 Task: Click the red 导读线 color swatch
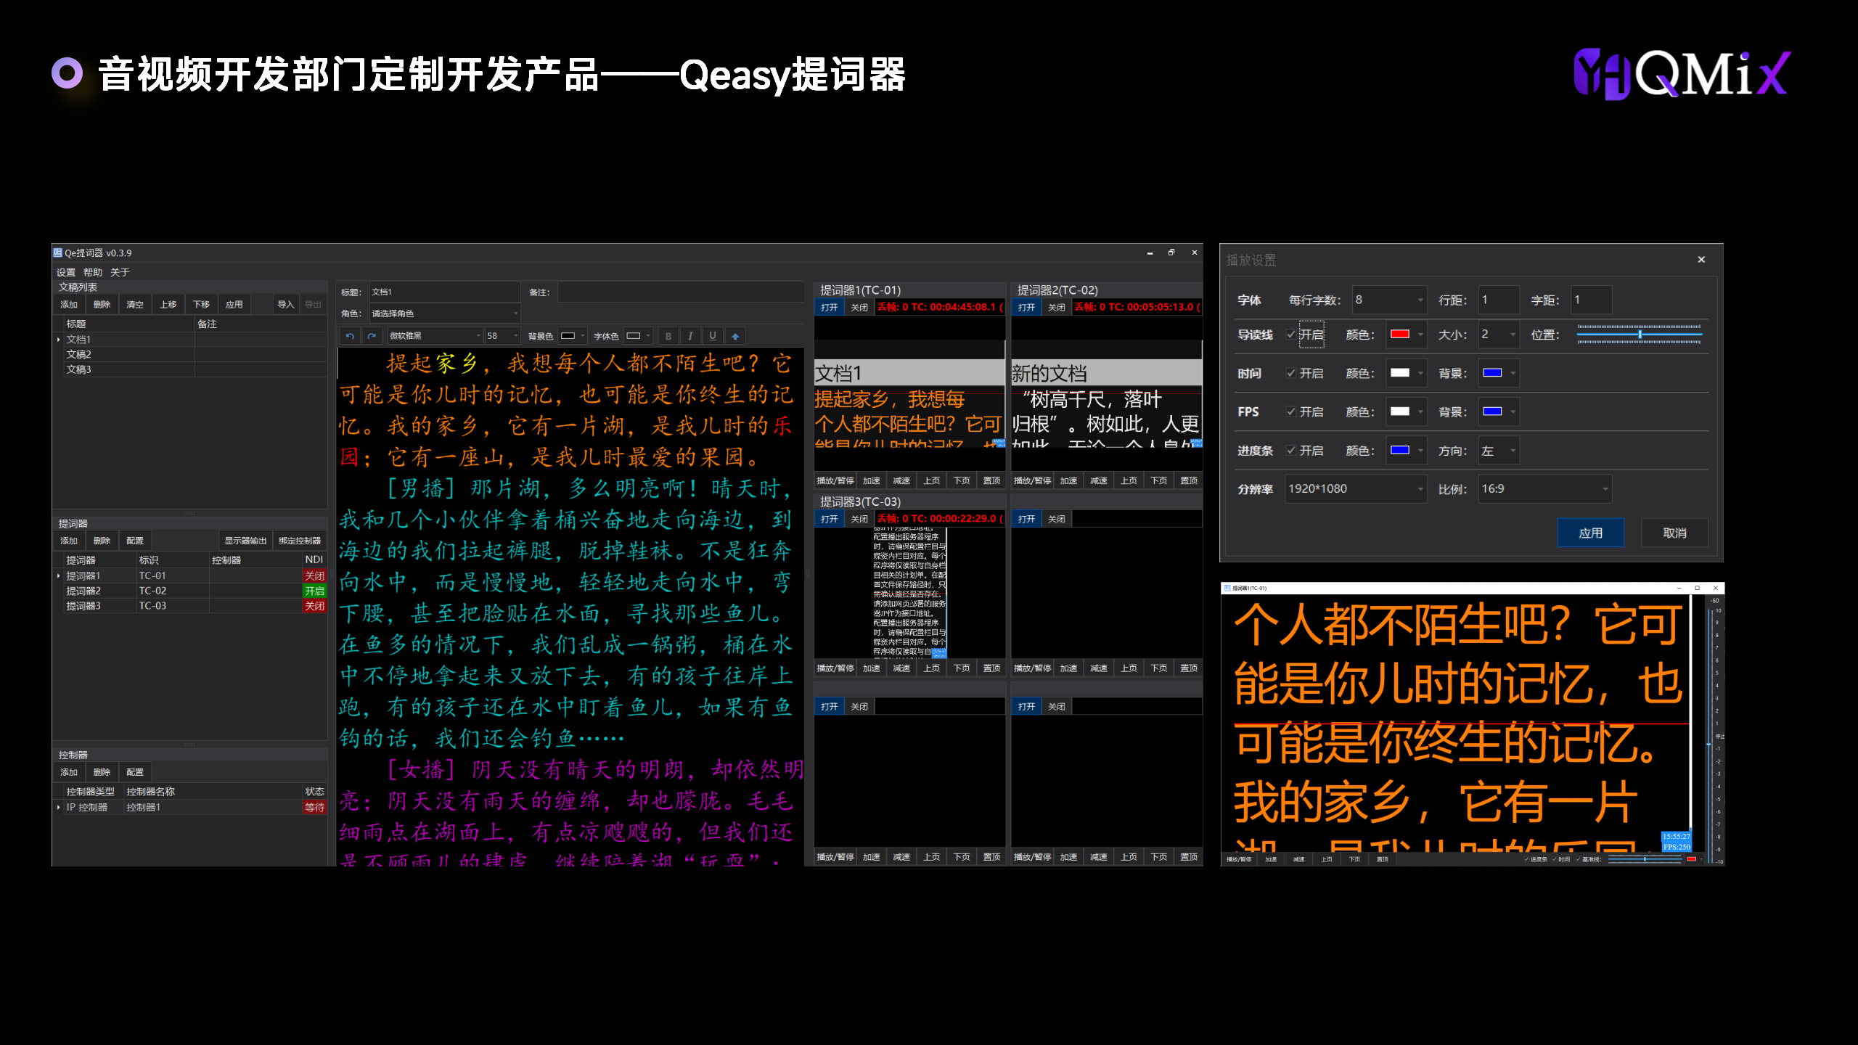tap(1400, 335)
